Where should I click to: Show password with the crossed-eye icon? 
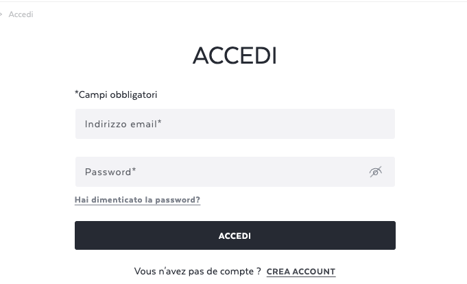(376, 172)
